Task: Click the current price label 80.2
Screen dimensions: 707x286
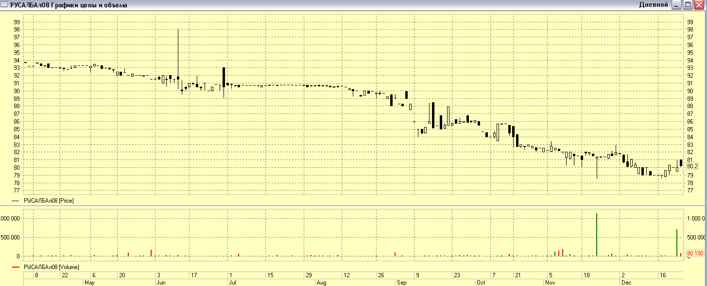Action: click(692, 166)
